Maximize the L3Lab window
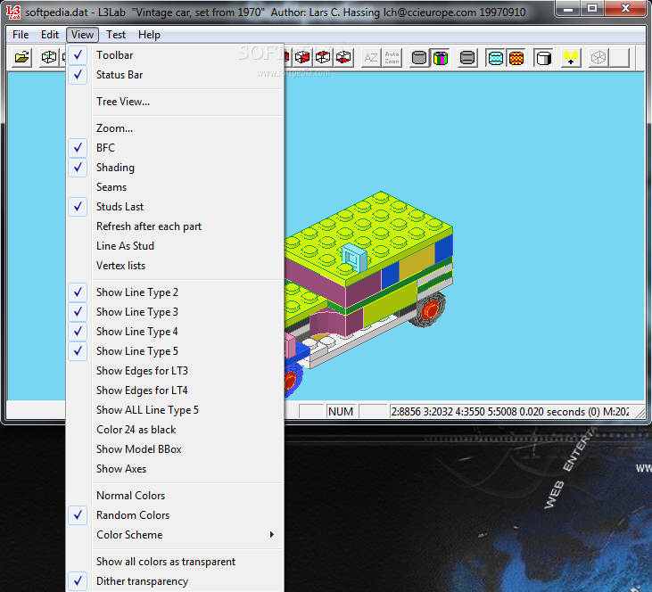Screen dimensions: 652x592 click(592, 8)
